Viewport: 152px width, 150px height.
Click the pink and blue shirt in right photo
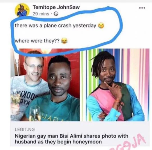113,103
